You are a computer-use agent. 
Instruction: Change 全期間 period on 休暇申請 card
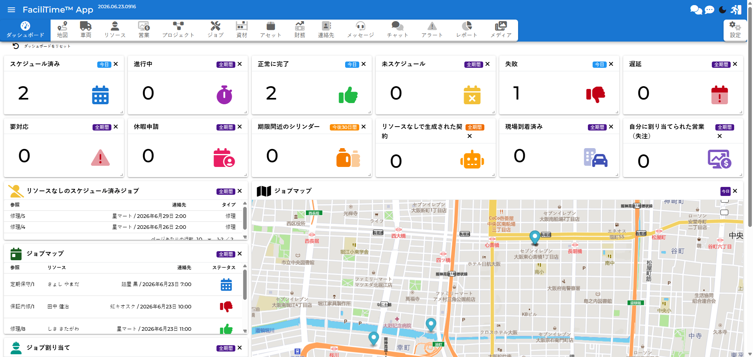[x=226, y=127]
